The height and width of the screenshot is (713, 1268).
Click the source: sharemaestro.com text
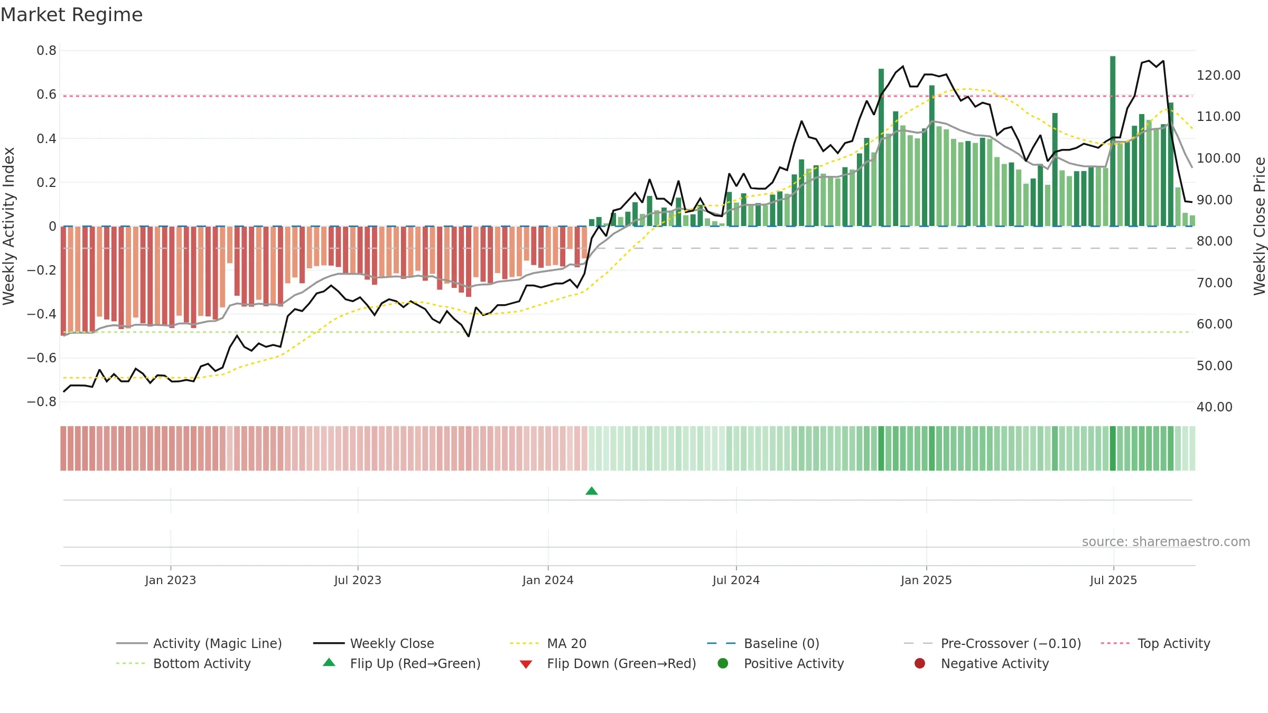1166,541
